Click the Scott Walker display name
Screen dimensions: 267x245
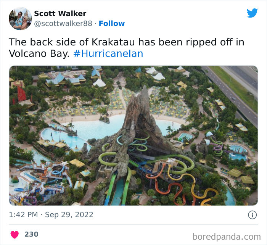click(x=60, y=14)
